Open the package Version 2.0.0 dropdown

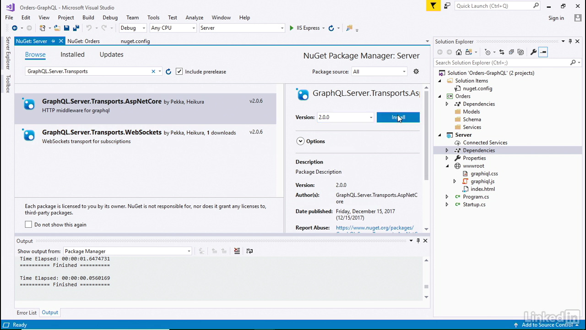[346, 117]
